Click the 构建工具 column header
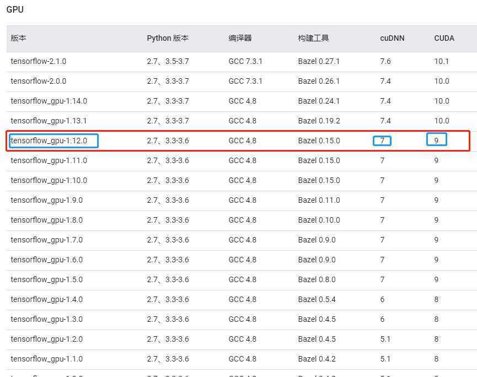Image resolution: width=477 pixels, height=377 pixels. coord(313,38)
